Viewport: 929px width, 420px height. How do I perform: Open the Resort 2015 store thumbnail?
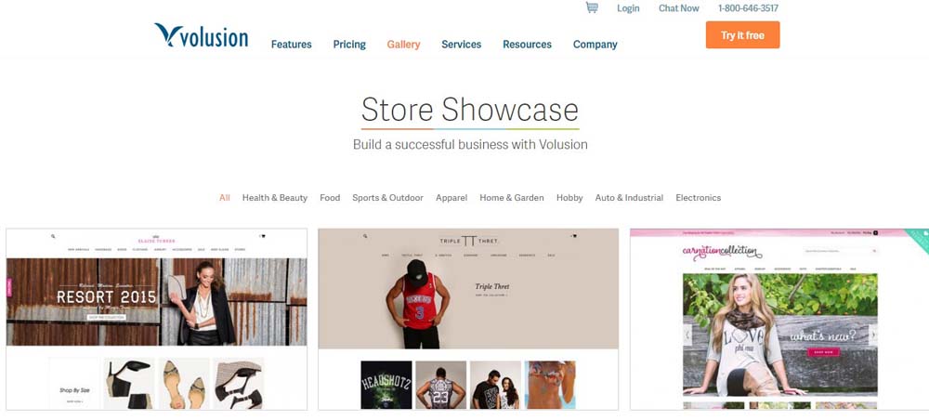click(156, 320)
